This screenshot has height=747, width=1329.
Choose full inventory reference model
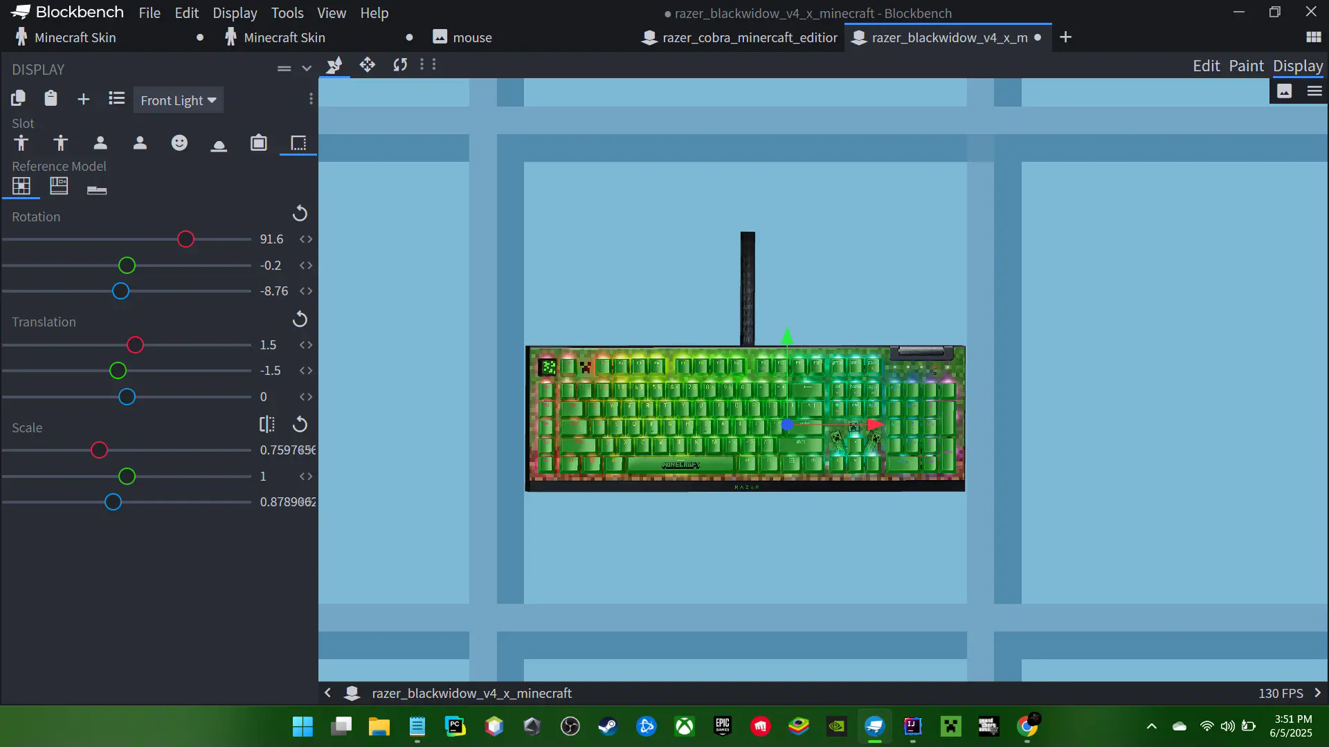59,186
